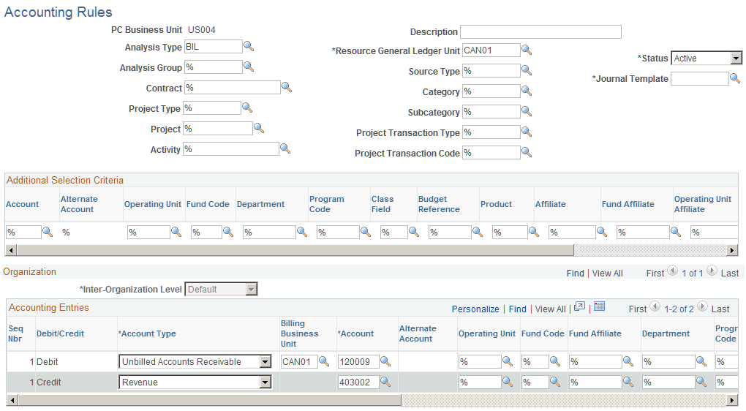Open Program Code lookup in Selection Criteria

pos(366,232)
